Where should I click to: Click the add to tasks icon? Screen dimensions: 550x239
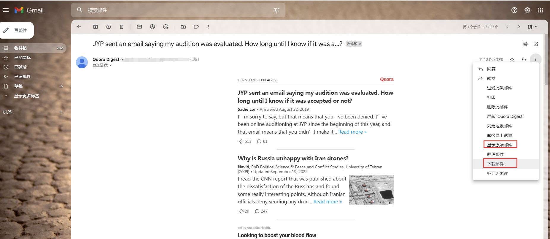(166, 27)
